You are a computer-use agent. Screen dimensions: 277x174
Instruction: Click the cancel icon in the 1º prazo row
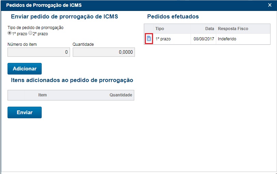(149, 39)
